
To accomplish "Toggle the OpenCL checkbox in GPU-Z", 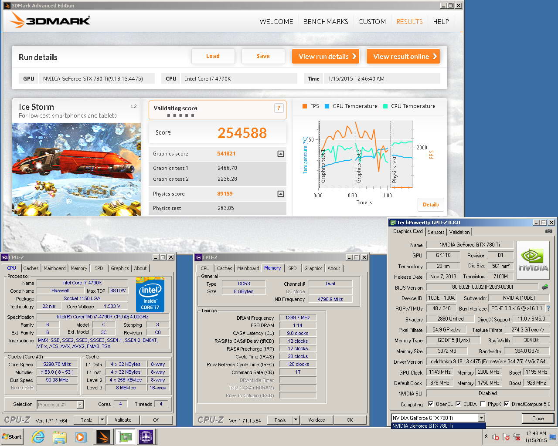I will pos(431,404).
